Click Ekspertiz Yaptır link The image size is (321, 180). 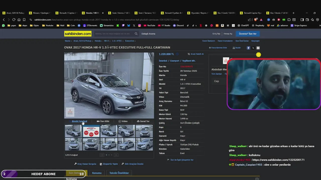click(109, 164)
